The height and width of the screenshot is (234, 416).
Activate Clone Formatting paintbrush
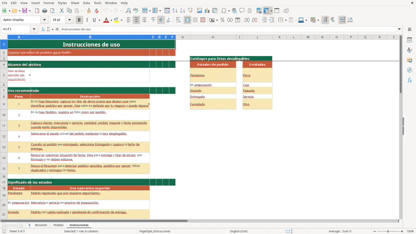89,11
